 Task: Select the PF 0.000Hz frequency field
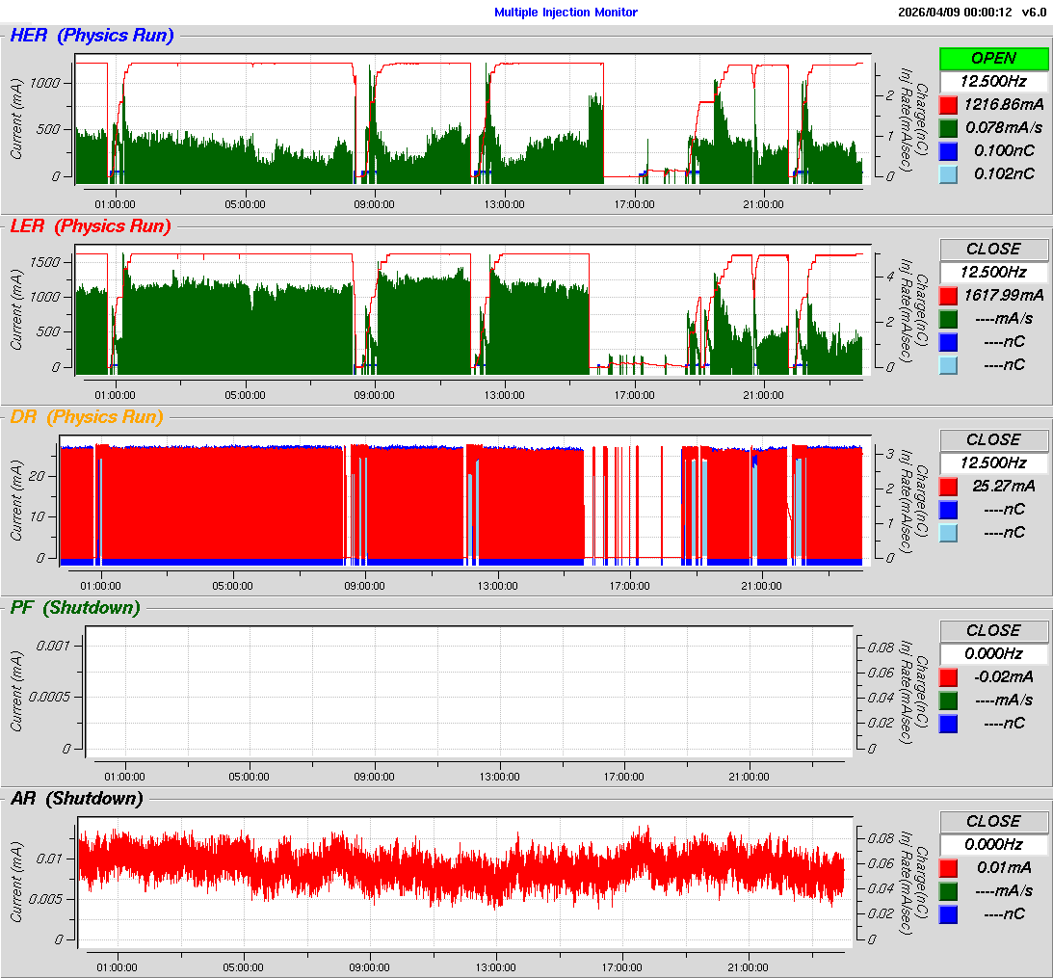(993, 653)
